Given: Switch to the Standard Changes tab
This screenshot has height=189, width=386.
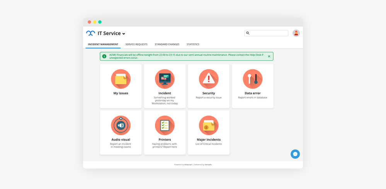Looking at the screenshot, I should [x=167, y=44].
